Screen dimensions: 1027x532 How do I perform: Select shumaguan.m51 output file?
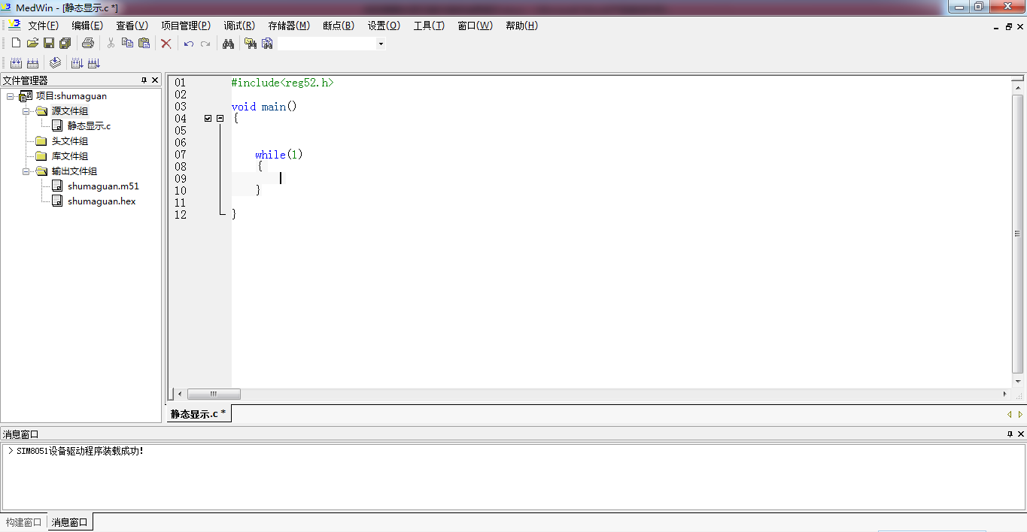[103, 186]
